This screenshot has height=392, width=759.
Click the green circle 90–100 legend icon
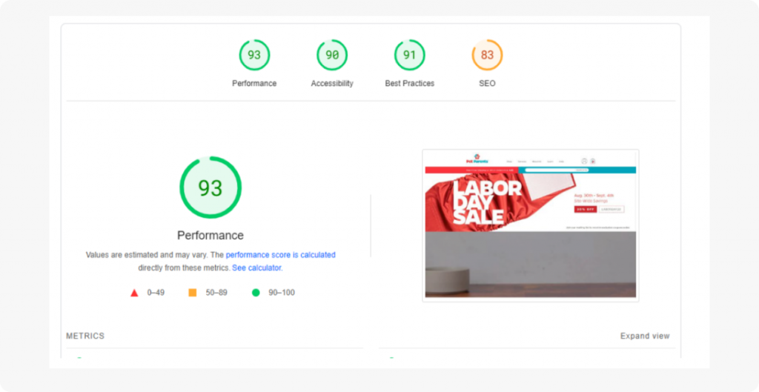click(256, 293)
